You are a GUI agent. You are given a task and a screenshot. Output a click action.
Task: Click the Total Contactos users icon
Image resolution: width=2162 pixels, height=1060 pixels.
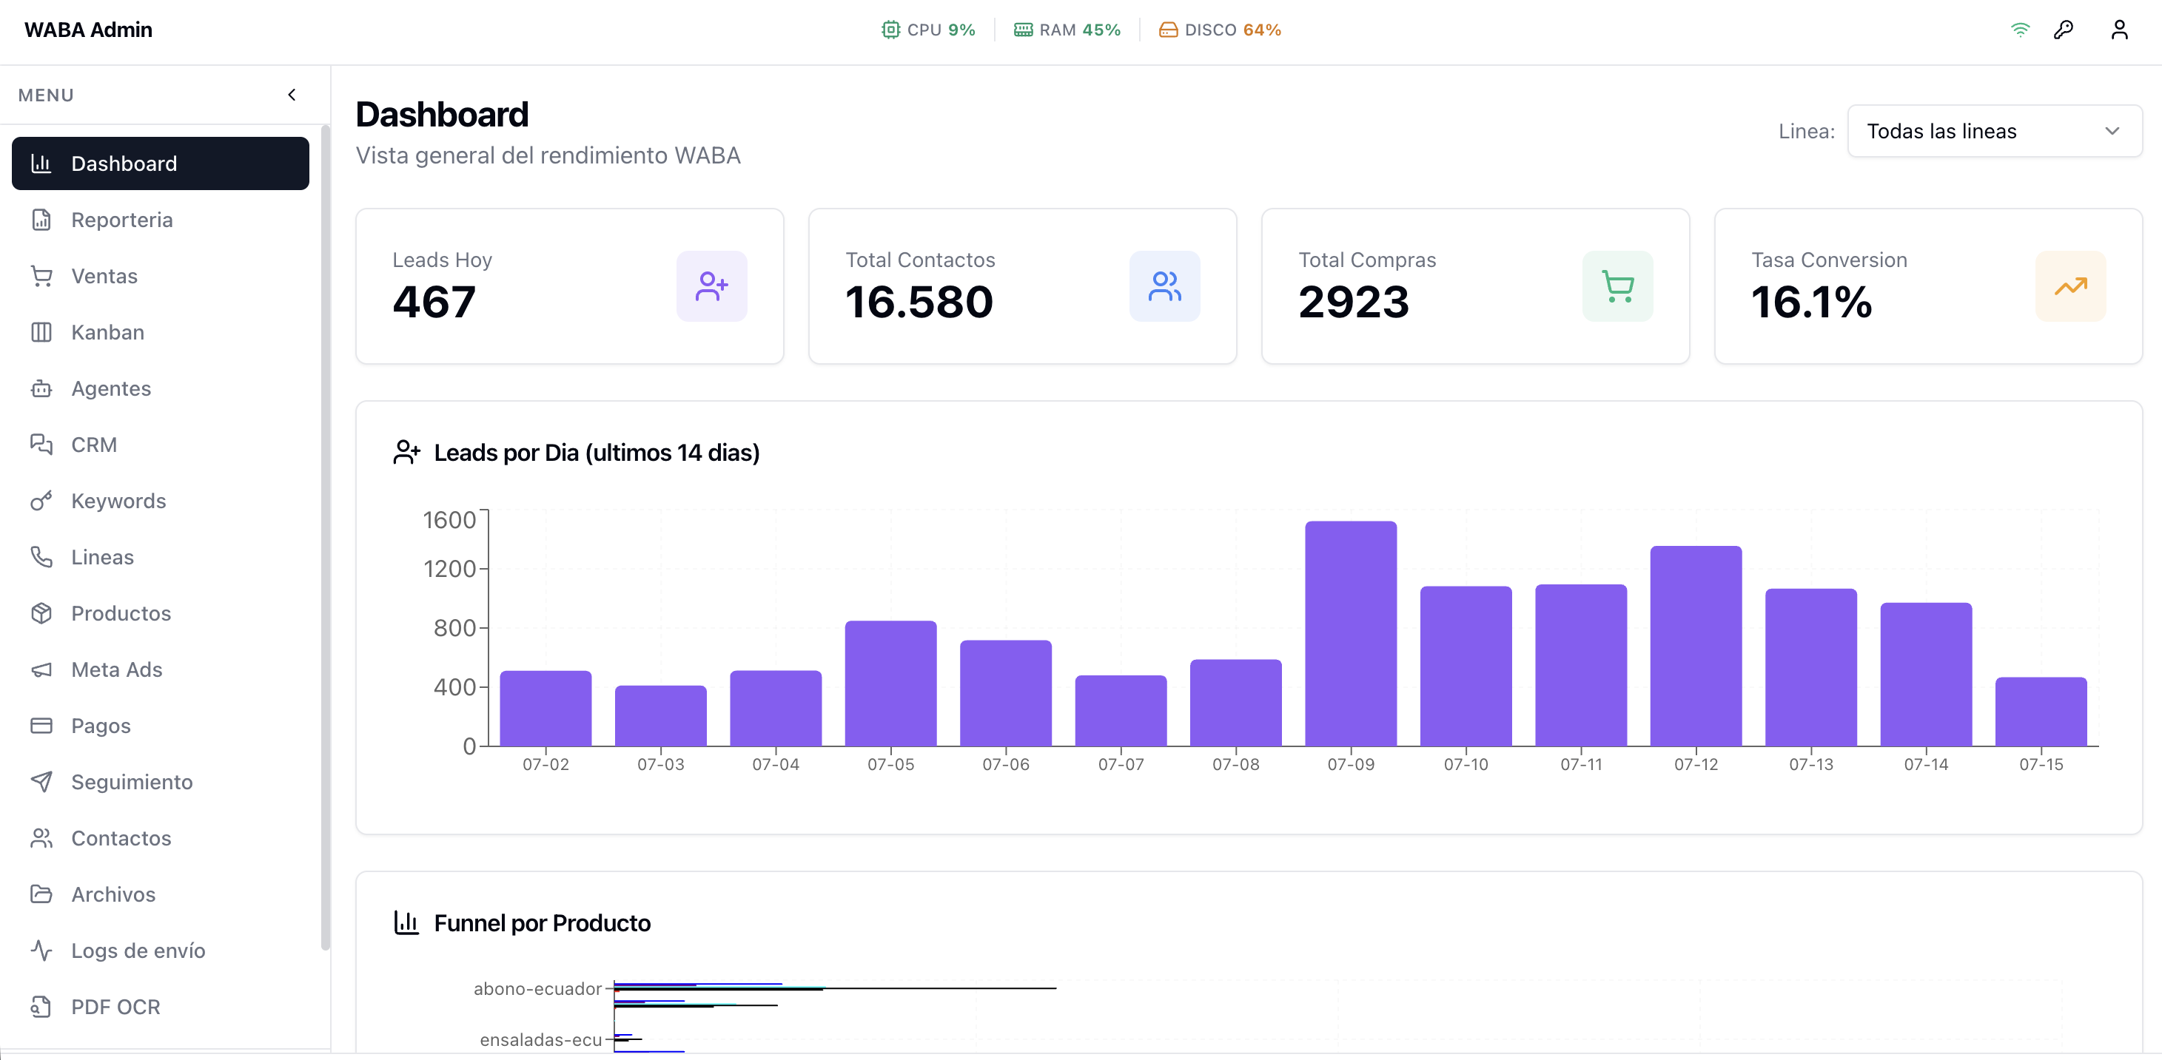pos(1164,286)
